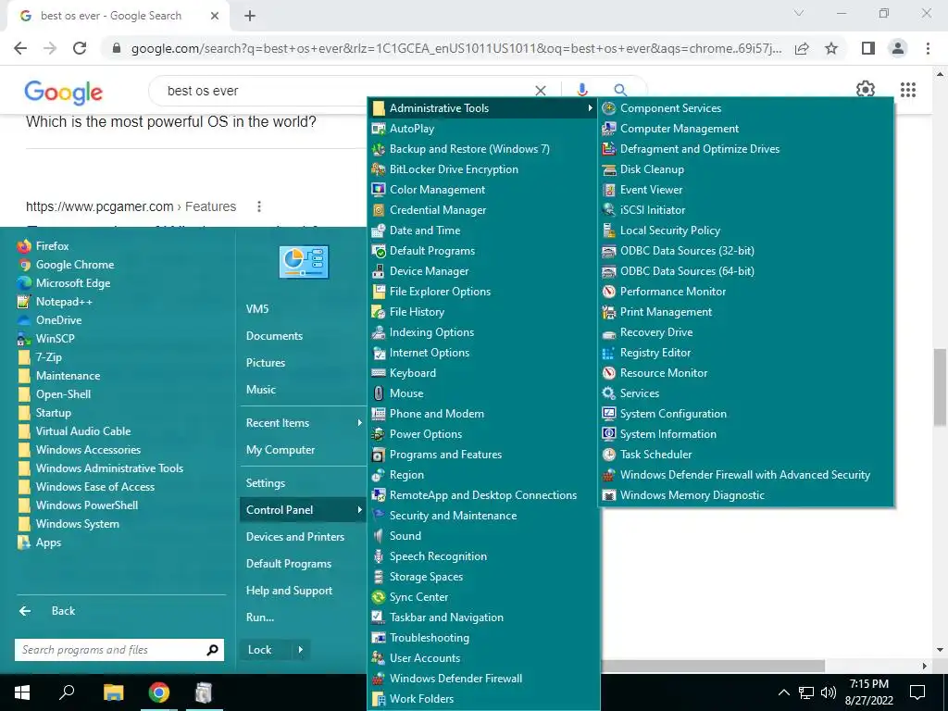Open the pcgamer result options menu
Screen dimensions: 948x711
259,206
